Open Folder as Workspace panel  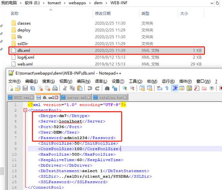(x=204, y=88)
